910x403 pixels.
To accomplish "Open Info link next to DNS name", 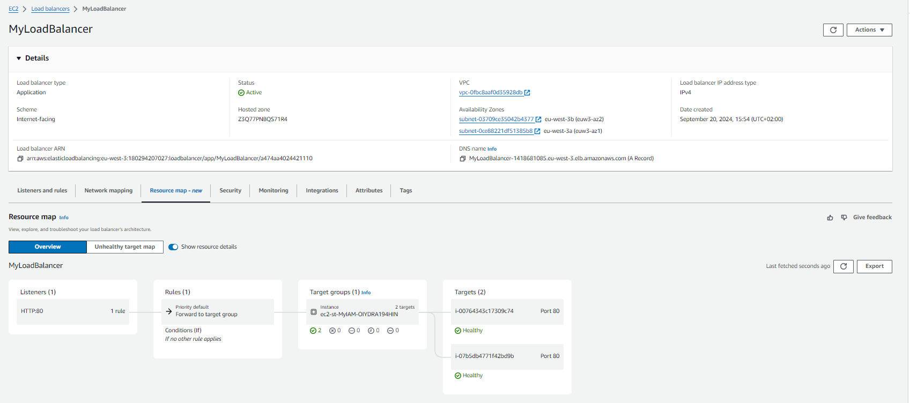I will pos(492,150).
